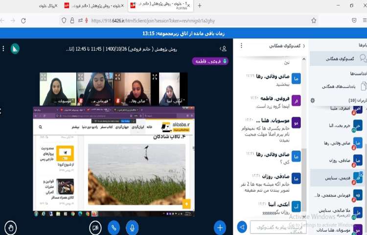The height and width of the screenshot is (235, 367).
Task: Click the blue phone audio button
Action: click(114, 227)
